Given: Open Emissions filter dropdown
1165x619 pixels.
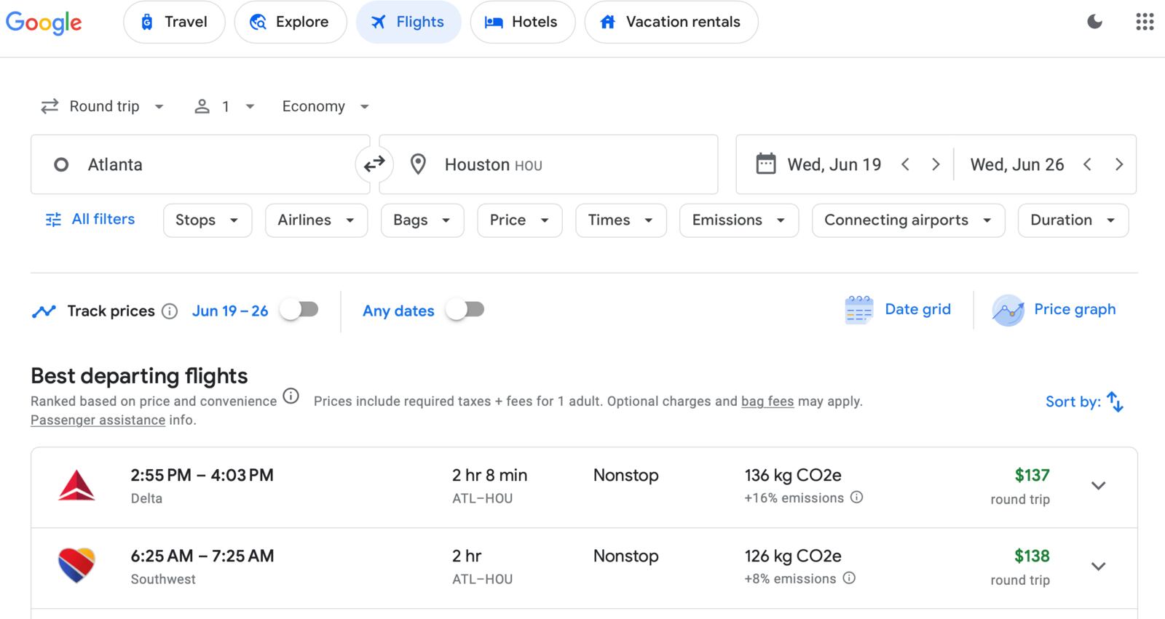Looking at the screenshot, I should [739, 220].
